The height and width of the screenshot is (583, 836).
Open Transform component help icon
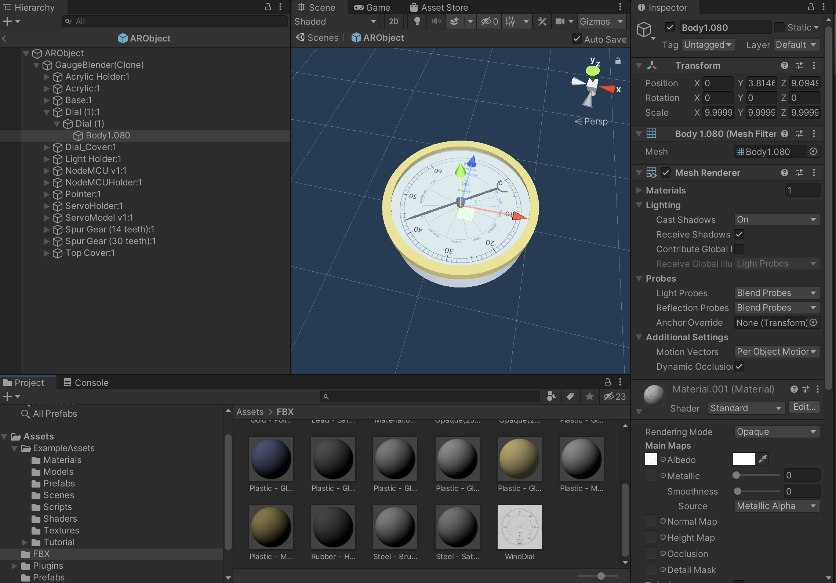[x=785, y=65]
